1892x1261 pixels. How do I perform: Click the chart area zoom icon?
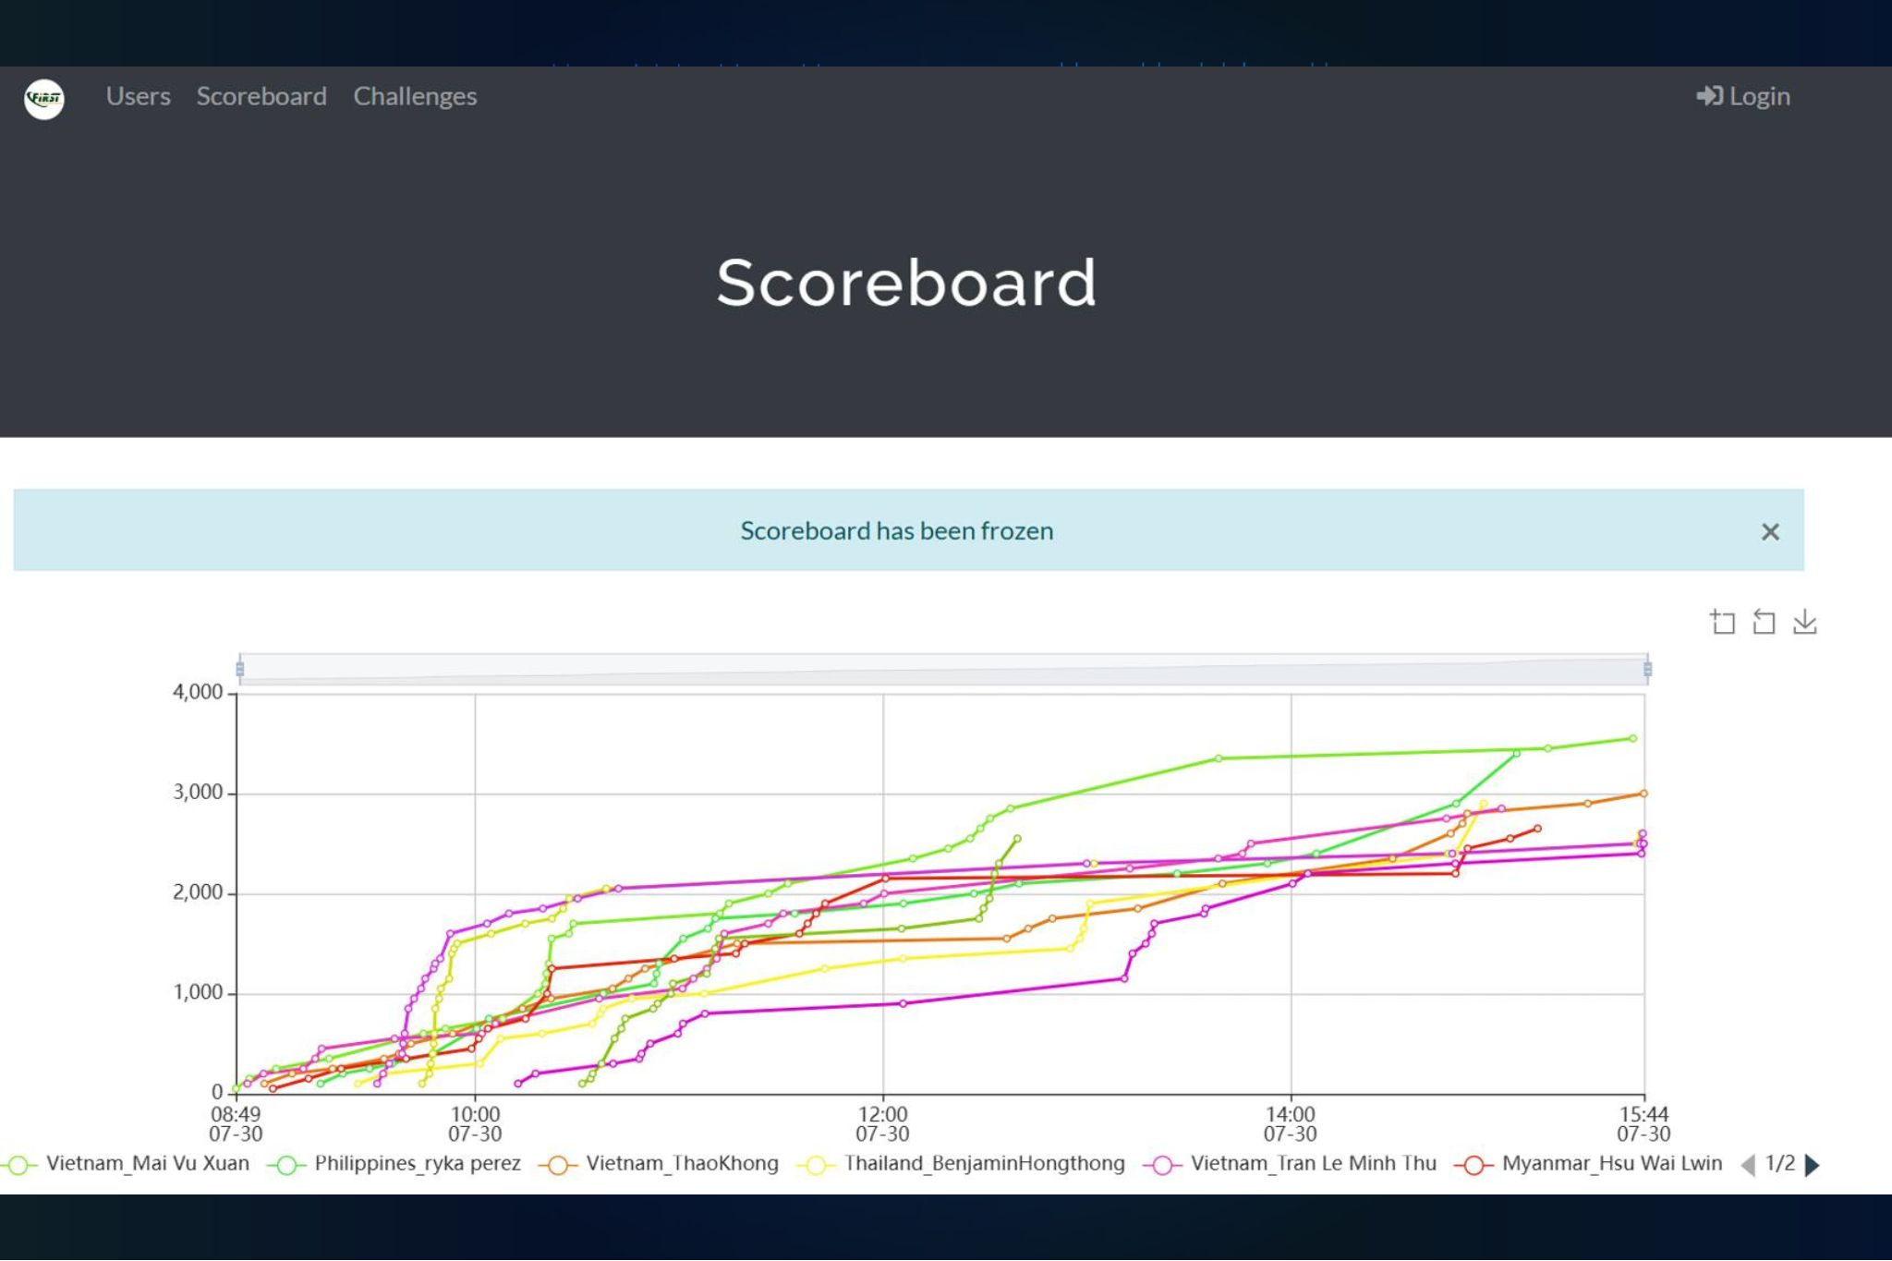pyautogui.click(x=1722, y=623)
